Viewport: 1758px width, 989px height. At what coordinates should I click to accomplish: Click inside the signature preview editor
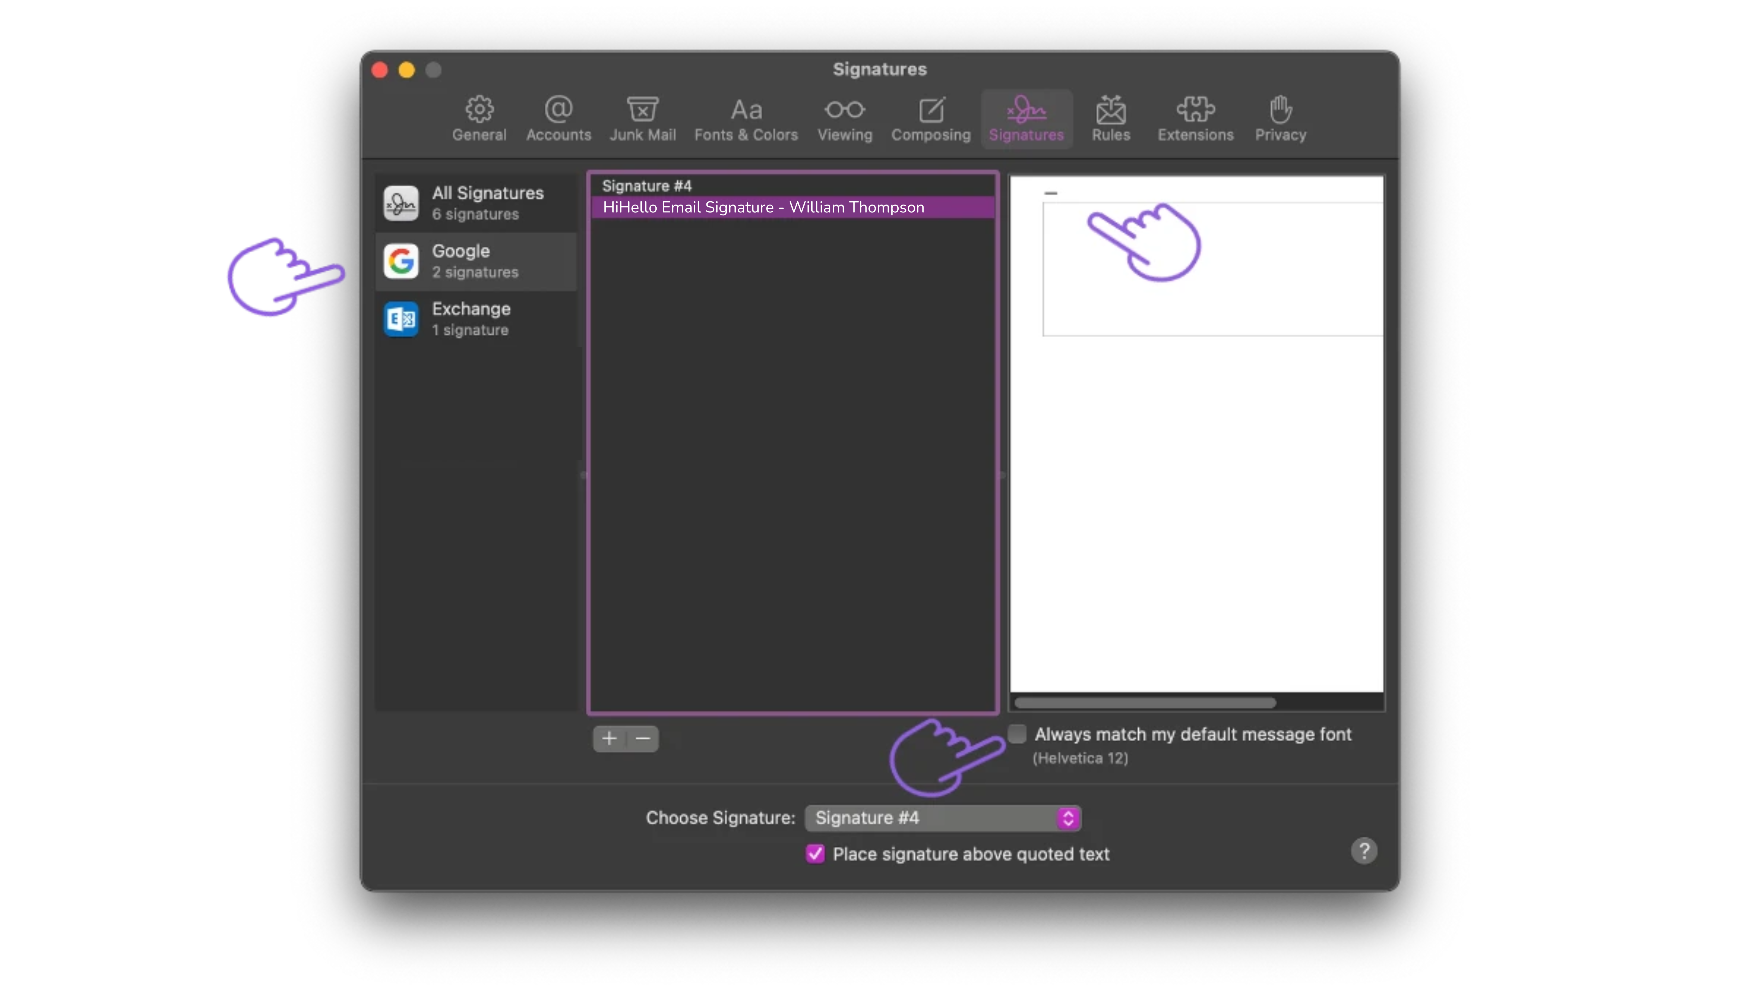(1196, 434)
